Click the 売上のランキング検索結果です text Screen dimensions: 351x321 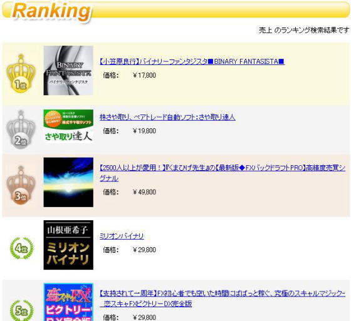[304, 30]
